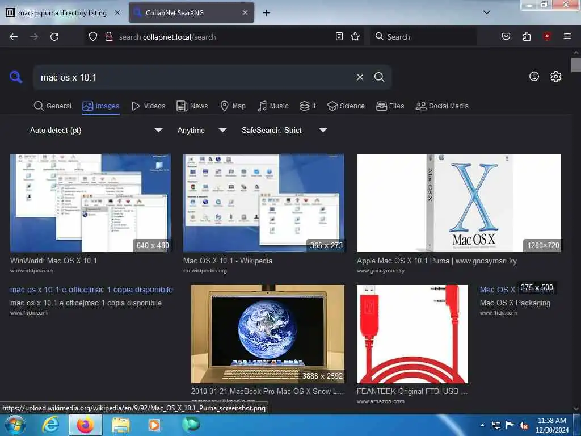This screenshot has width=581, height=436.
Task: Open the Mac OS X box art thumbnail
Action: click(x=458, y=203)
